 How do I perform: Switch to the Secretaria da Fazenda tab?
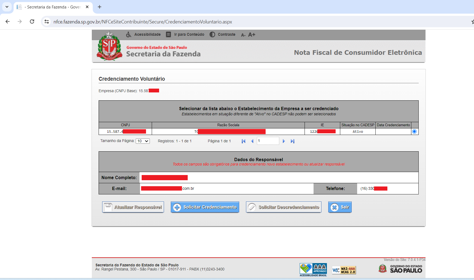52,7
